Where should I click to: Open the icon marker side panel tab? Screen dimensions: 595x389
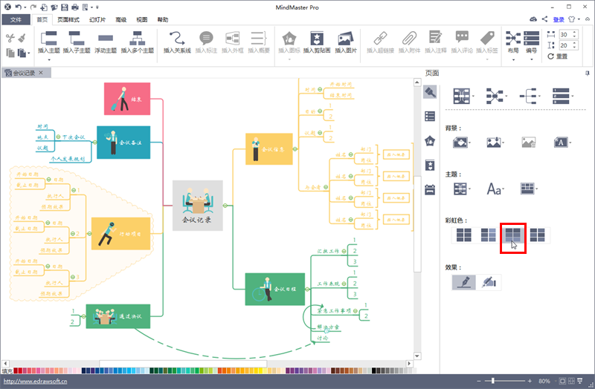click(430, 141)
